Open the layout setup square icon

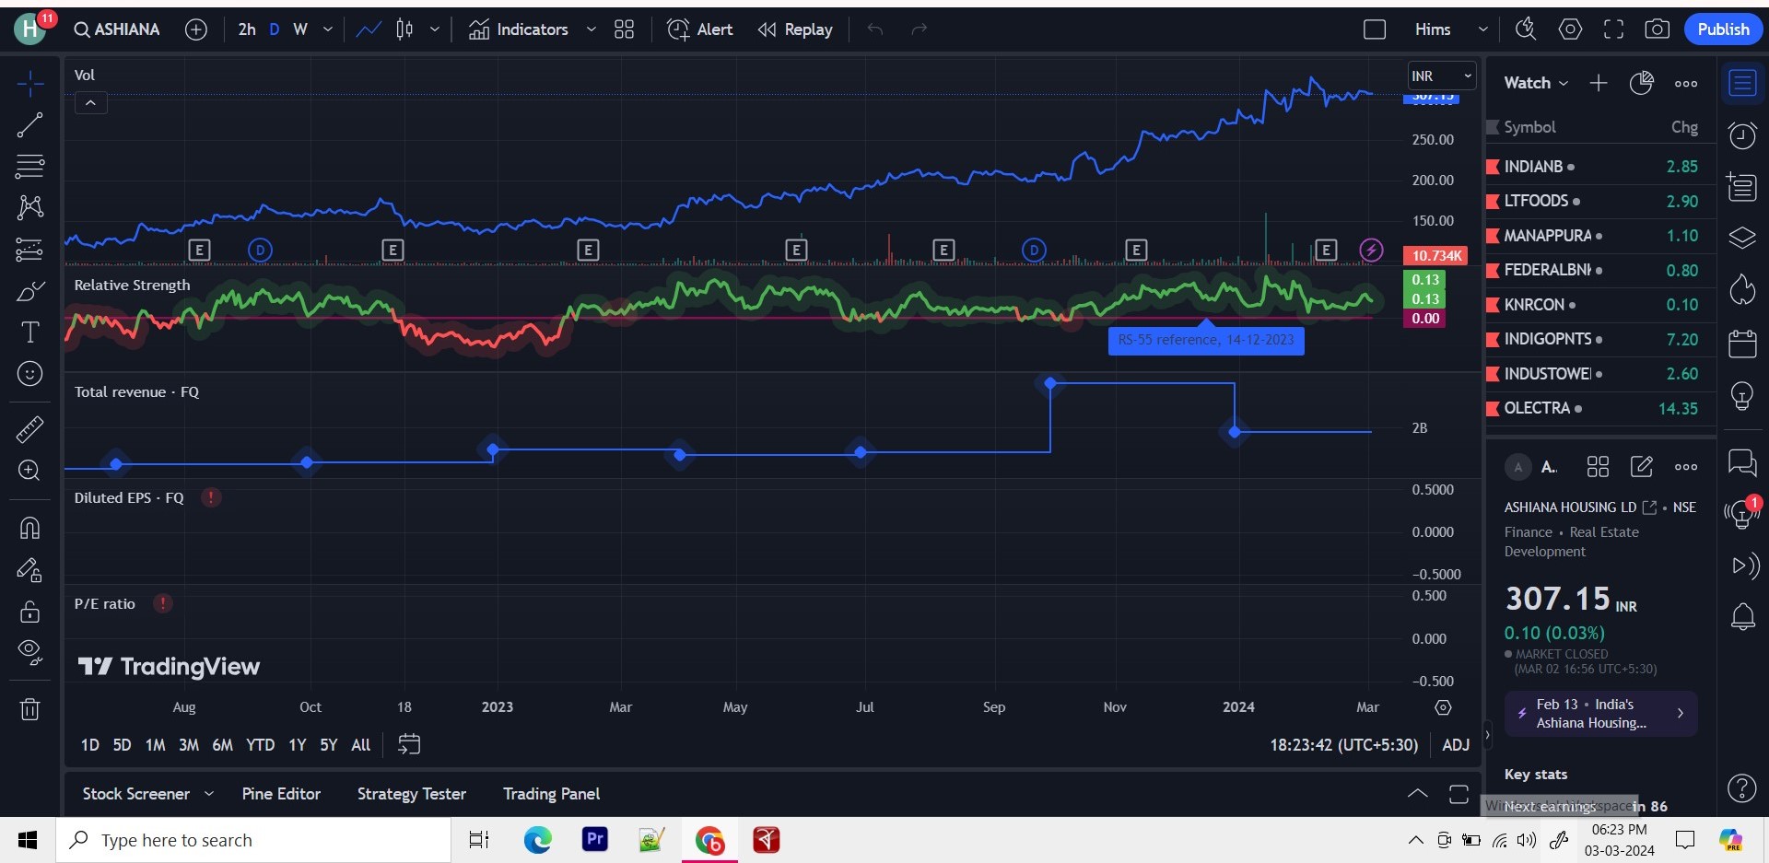click(x=1375, y=29)
